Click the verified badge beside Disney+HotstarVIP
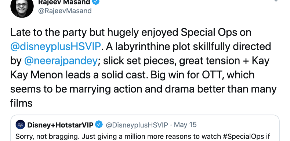 point(99,125)
